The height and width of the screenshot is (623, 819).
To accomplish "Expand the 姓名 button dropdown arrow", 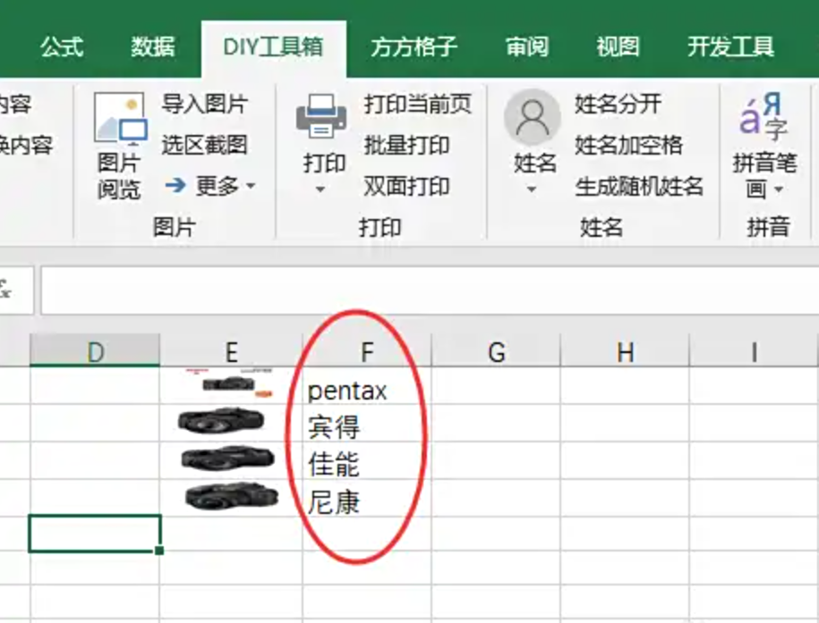I will pyautogui.click(x=532, y=189).
